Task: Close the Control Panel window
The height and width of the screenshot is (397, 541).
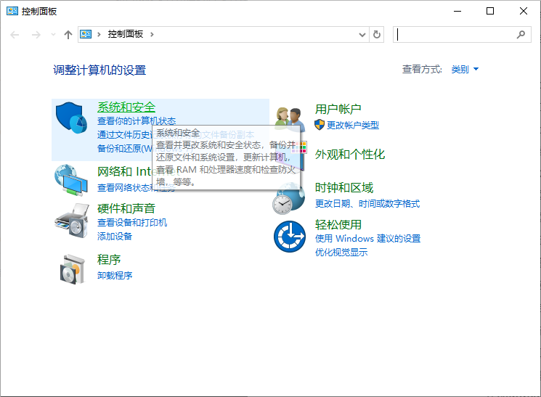Action: point(524,11)
